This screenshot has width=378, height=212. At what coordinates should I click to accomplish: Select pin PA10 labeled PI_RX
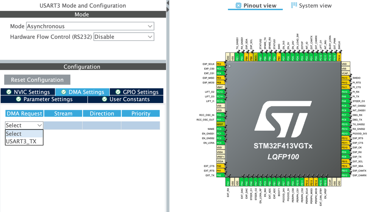pyautogui.click(x=345, y=92)
